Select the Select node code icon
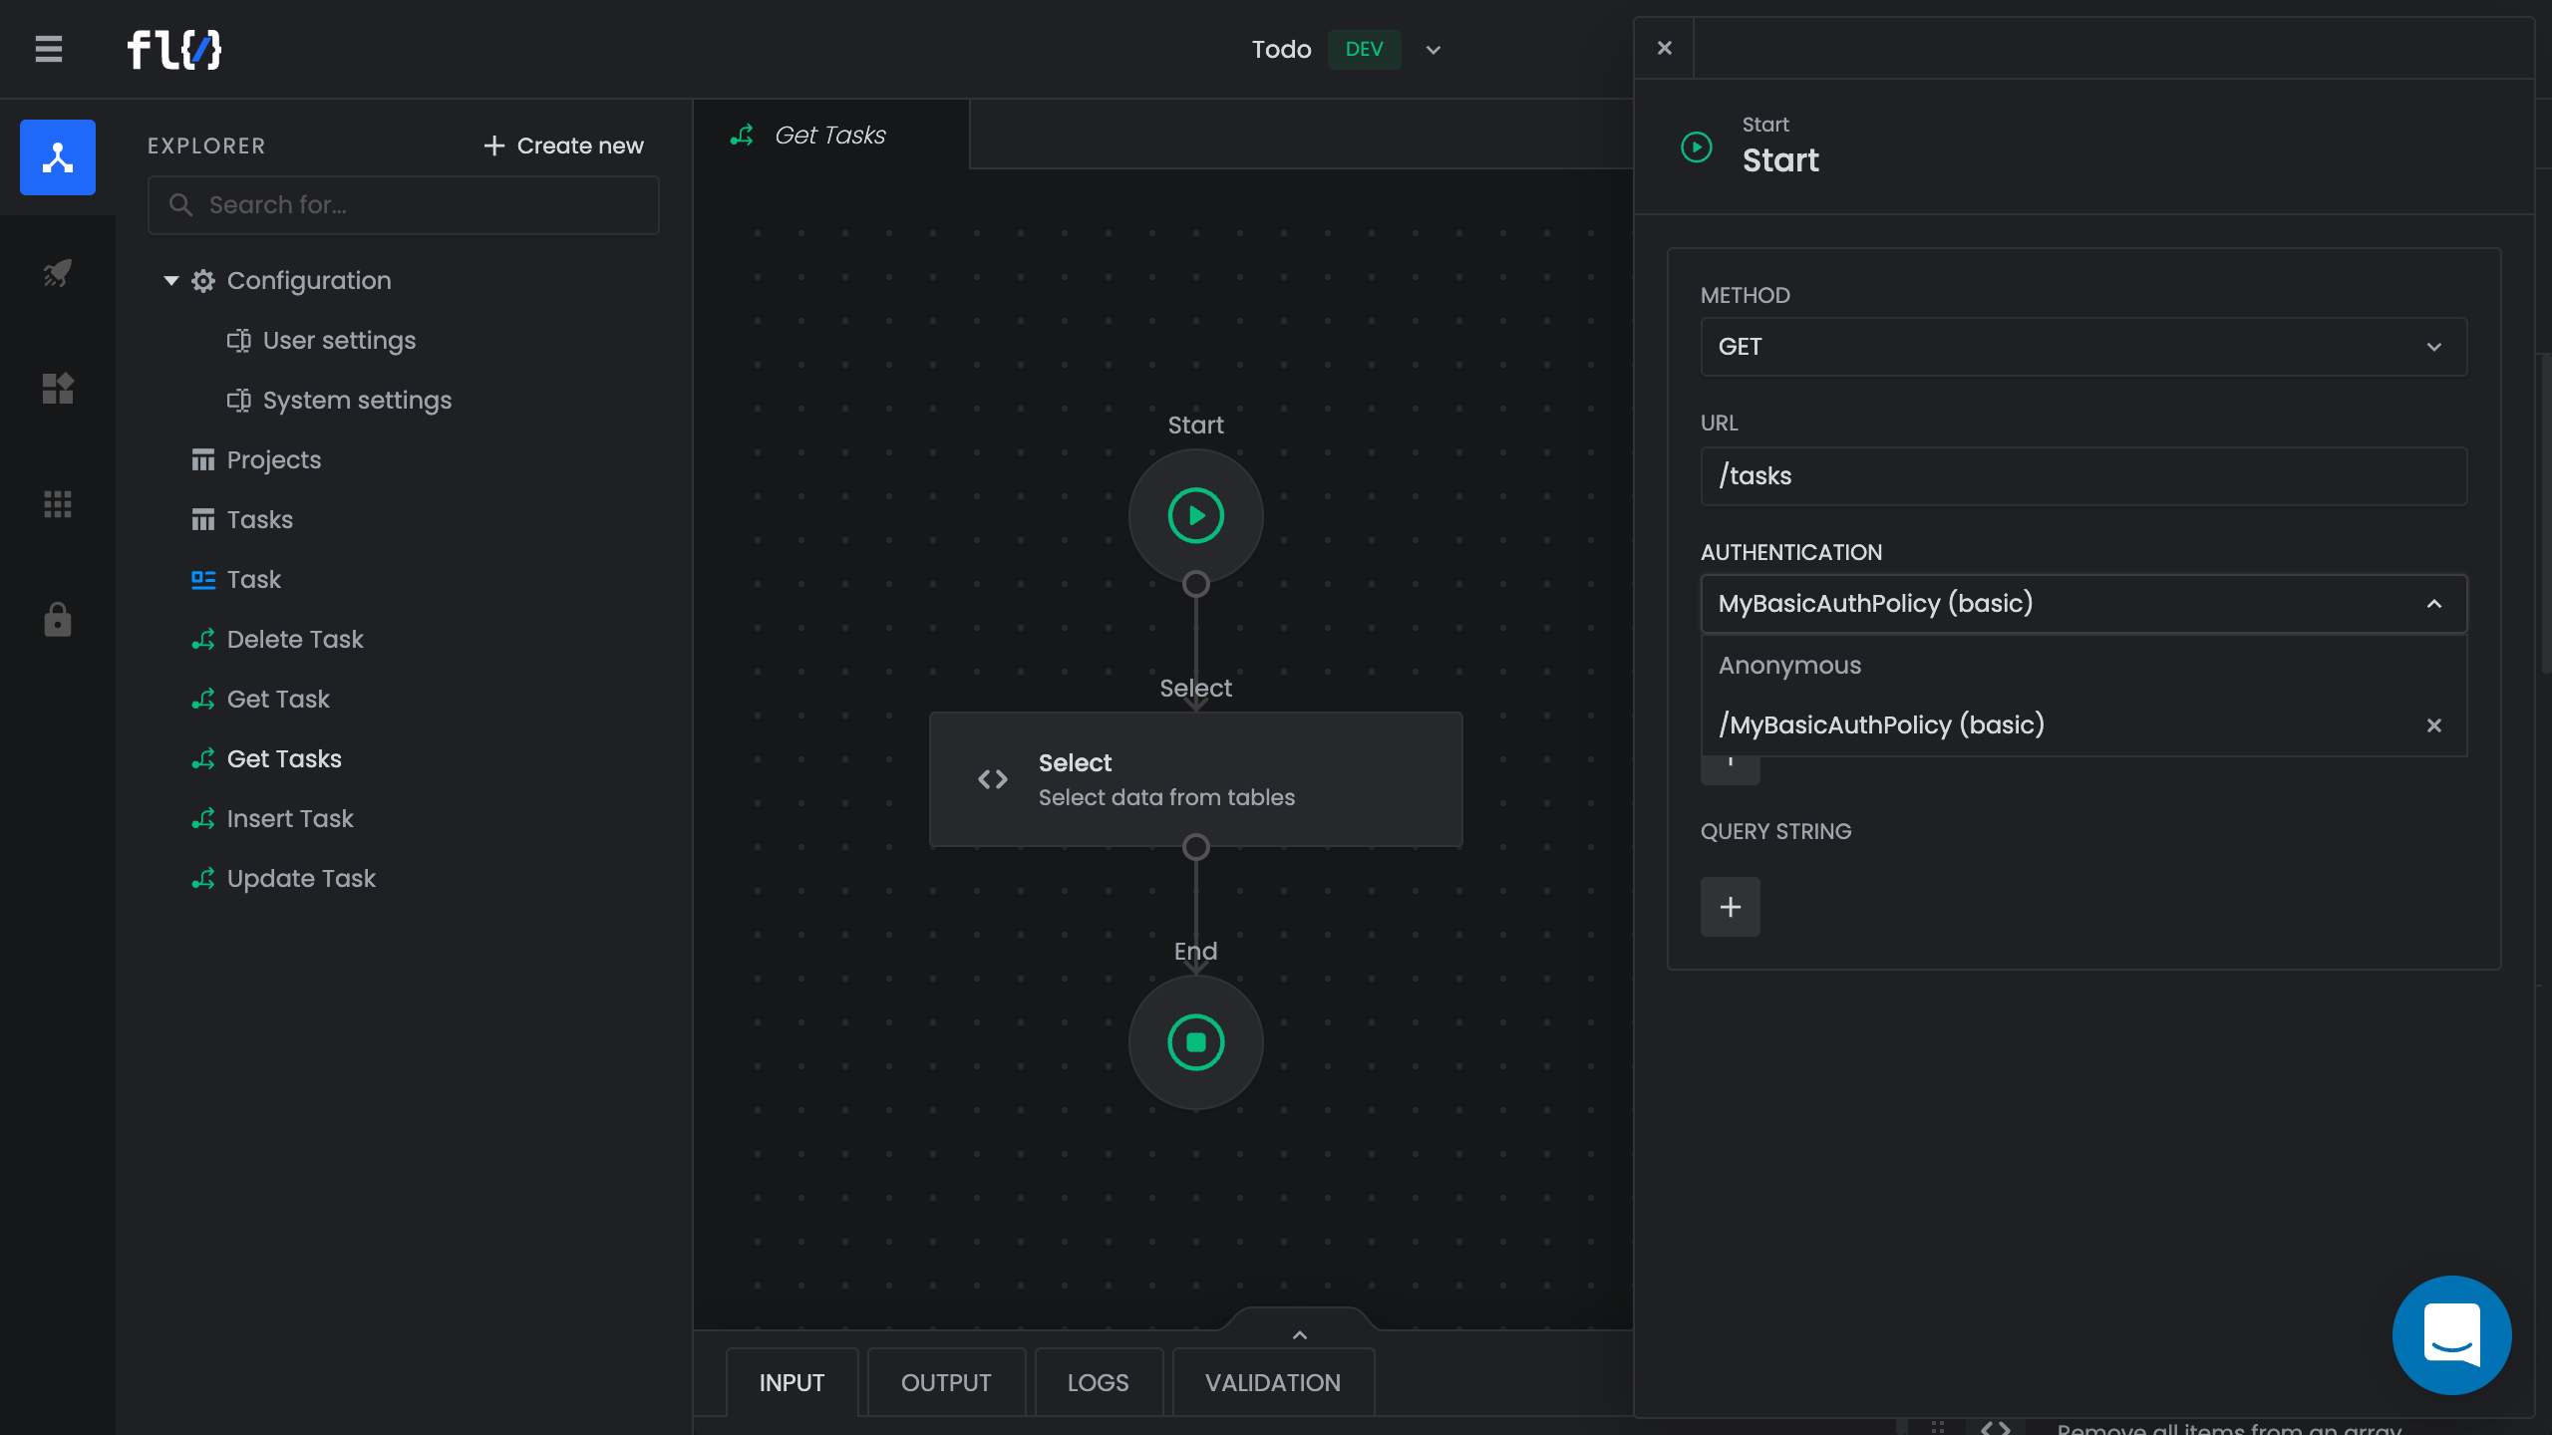 pyautogui.click(x=992, y=779)
